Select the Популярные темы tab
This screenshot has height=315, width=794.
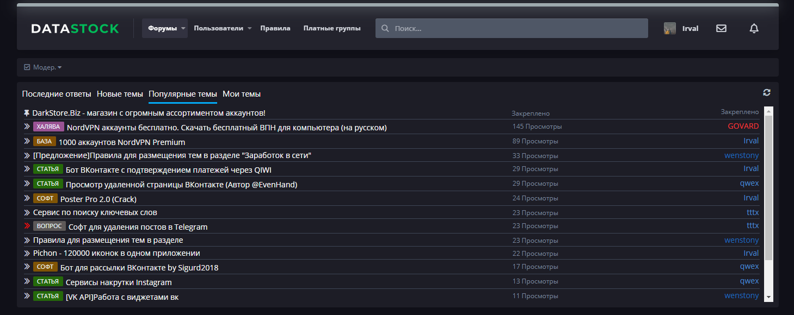coord(183,94)
